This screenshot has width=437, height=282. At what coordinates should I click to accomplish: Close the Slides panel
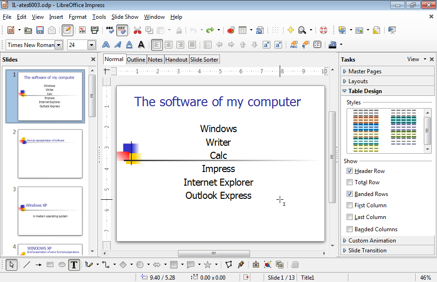tap(93, 59)
